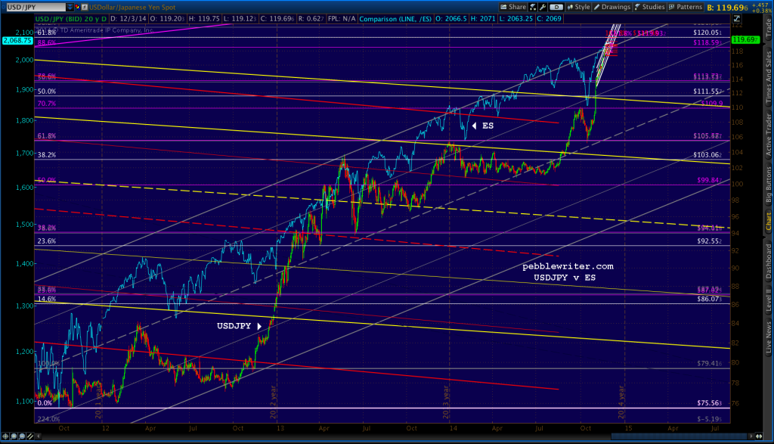Click the USD/JPY symbol input field

[x=36, y=7]
